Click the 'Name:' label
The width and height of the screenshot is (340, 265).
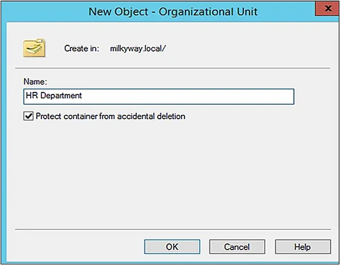(35, 82)
